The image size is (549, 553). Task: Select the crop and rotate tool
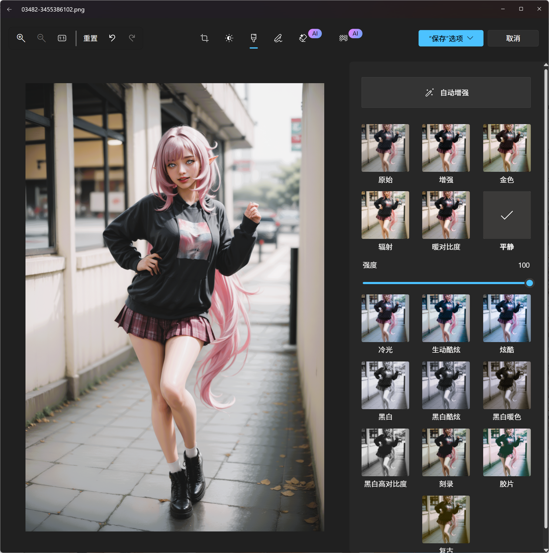(x=204, y=38)
